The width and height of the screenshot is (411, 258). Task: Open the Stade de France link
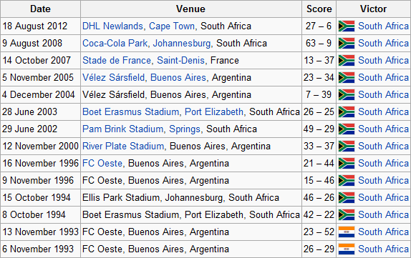point(117,61)
